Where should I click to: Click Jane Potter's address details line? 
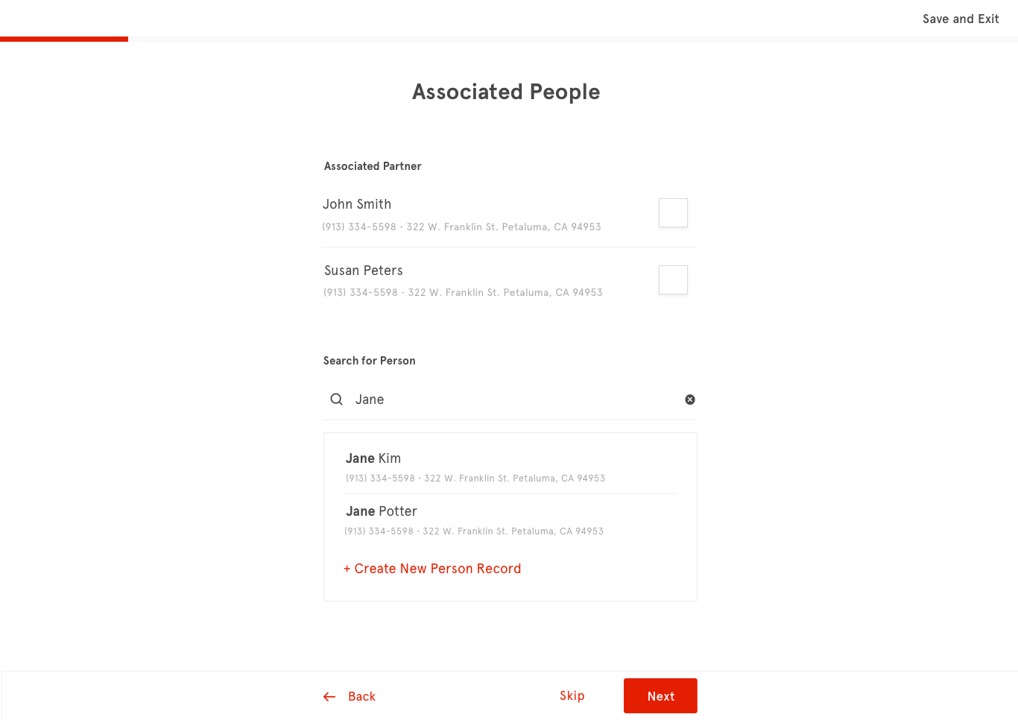[474, 531]
